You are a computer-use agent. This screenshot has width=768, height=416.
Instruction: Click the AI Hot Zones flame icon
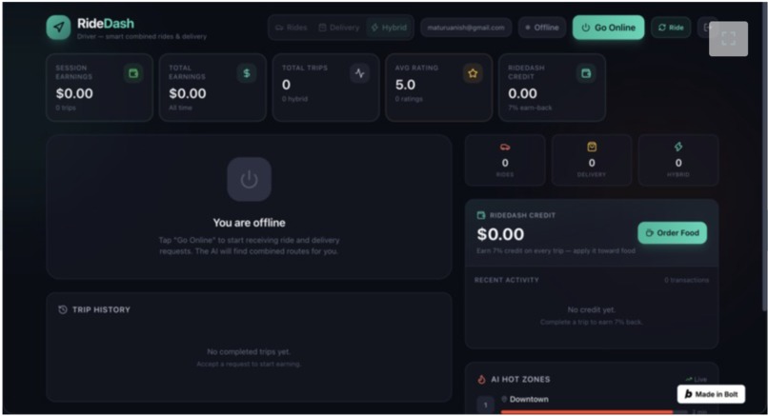[481, 379]
